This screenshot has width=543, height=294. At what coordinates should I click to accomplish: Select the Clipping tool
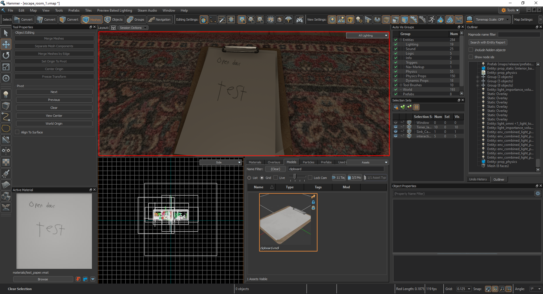6,139
